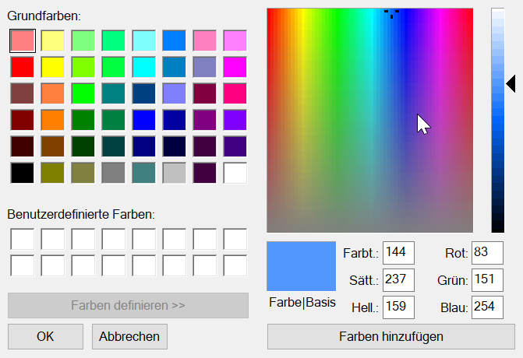Choose the pure blue swatch
523x358 pixels.
[143, 120]
